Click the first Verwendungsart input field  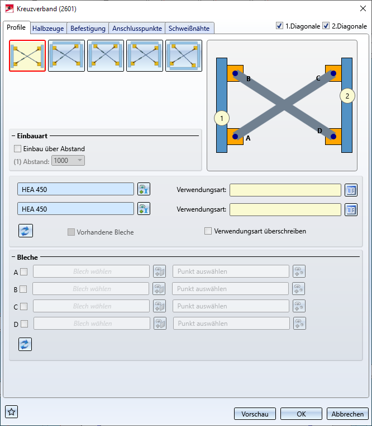pyautogui.click(x=285, y=190)
